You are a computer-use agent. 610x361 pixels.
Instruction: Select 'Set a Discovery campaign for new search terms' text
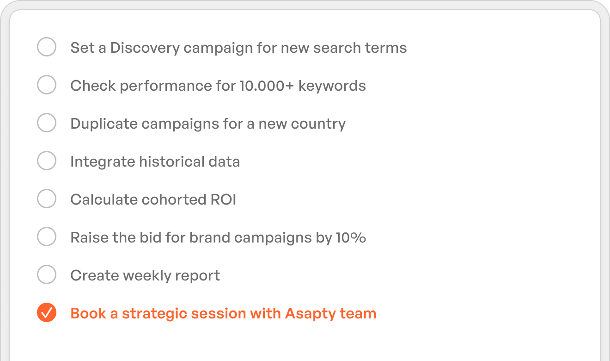238,48
